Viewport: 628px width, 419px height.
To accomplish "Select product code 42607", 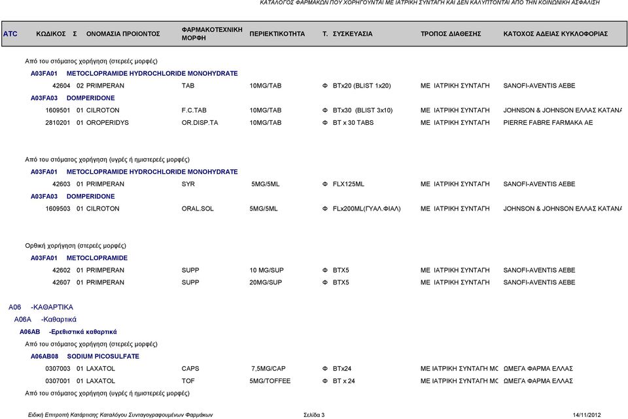I will click(x=61, y=282).
